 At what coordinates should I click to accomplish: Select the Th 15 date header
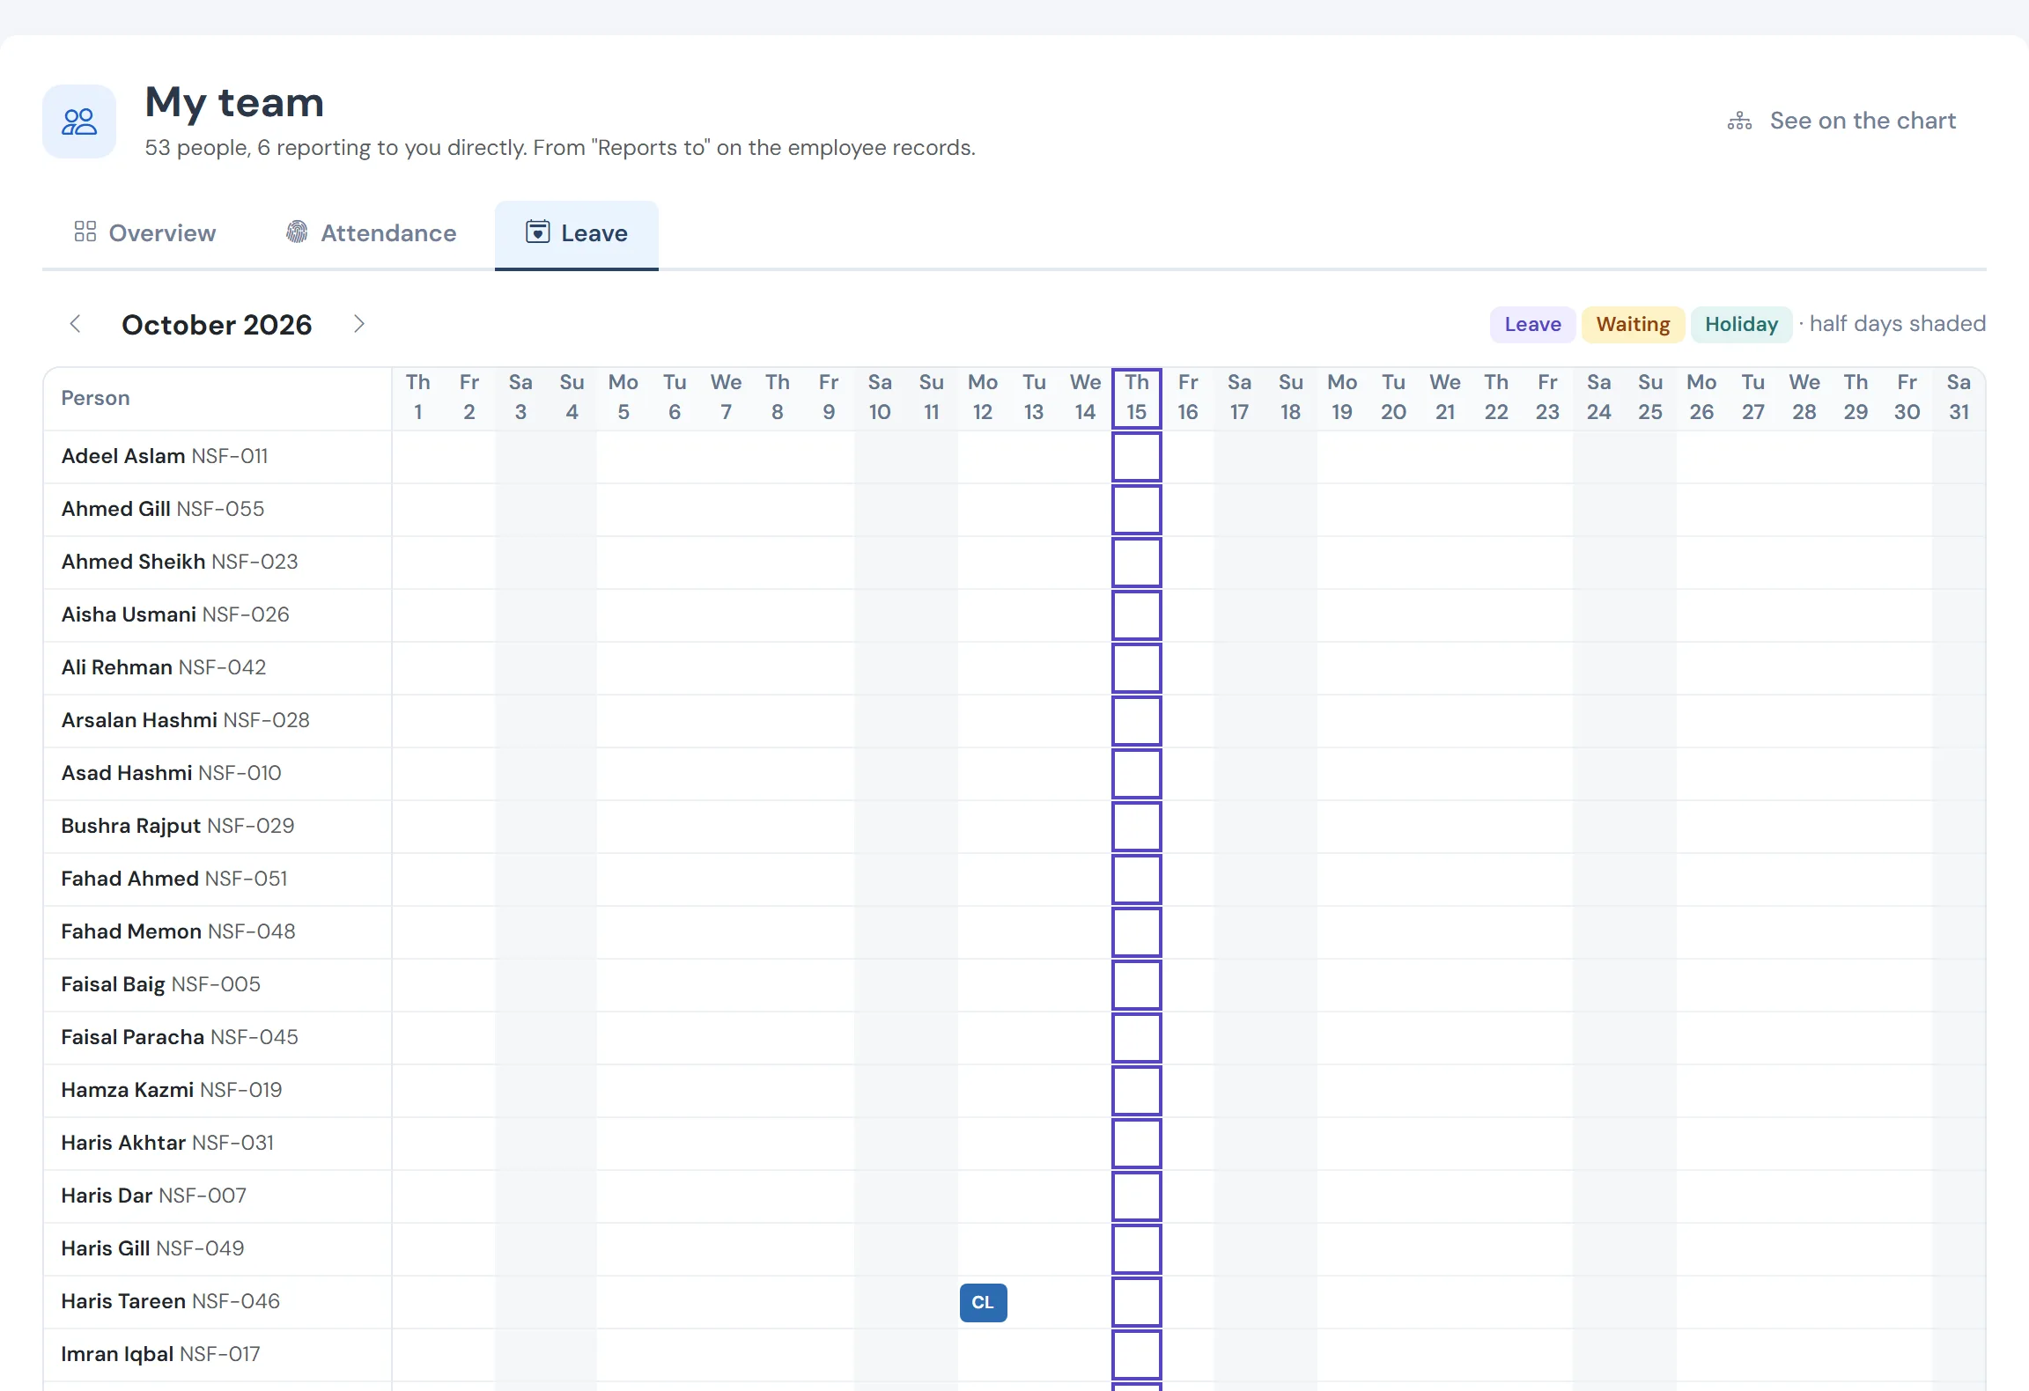[x=1136, y=398]
